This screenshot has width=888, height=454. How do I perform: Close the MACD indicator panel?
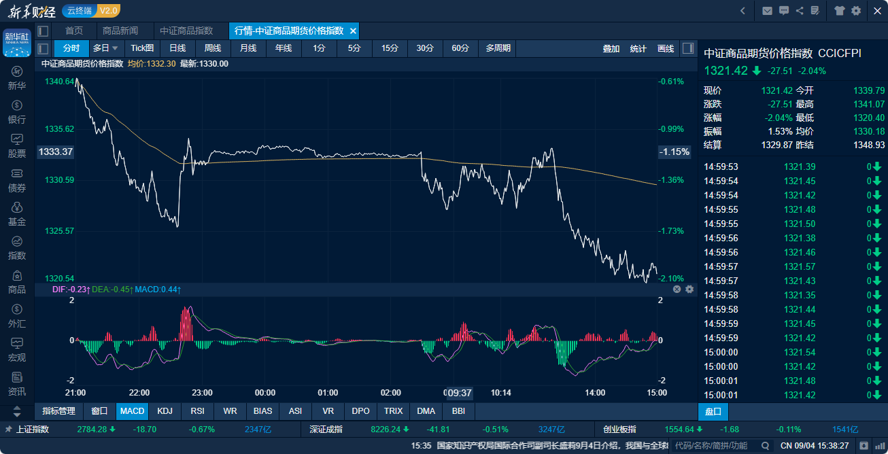(x=677, y=290)
